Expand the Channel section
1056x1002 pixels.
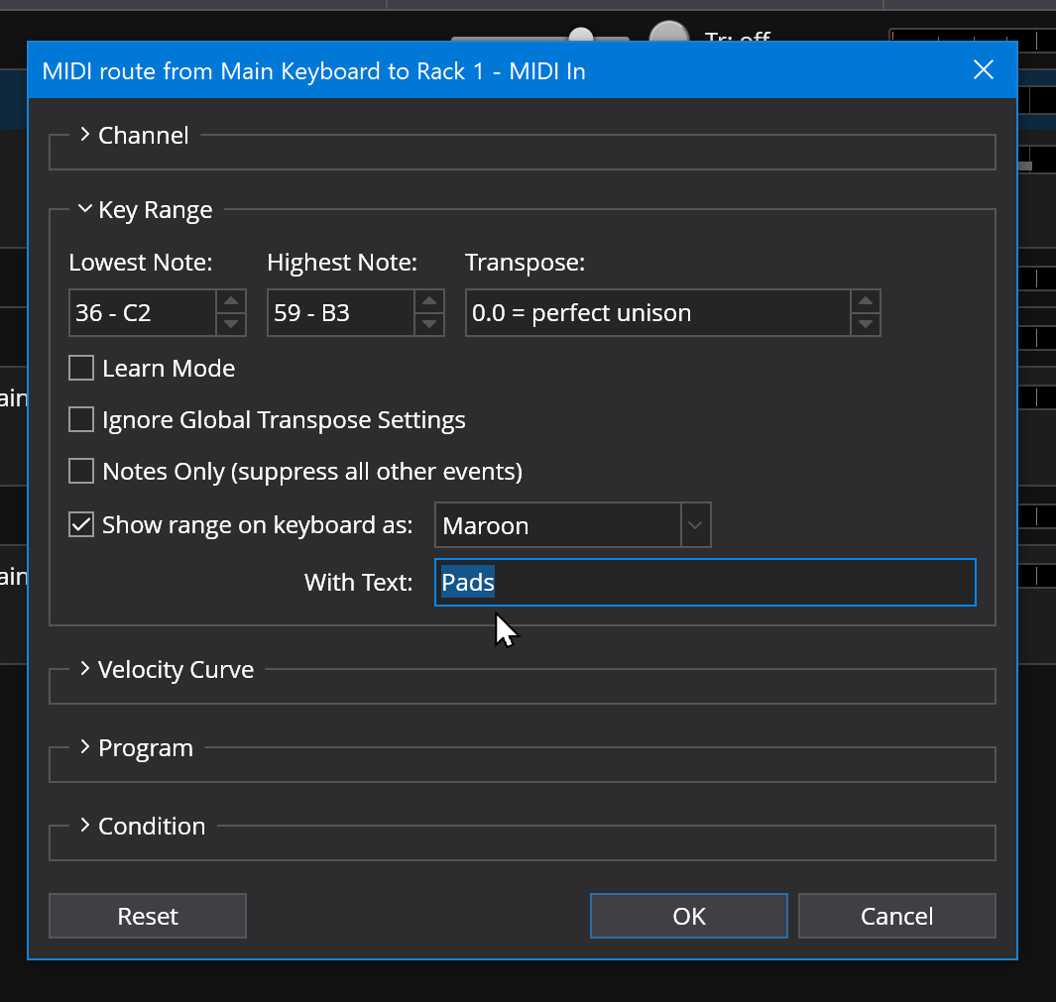click(x=84, y=135)
